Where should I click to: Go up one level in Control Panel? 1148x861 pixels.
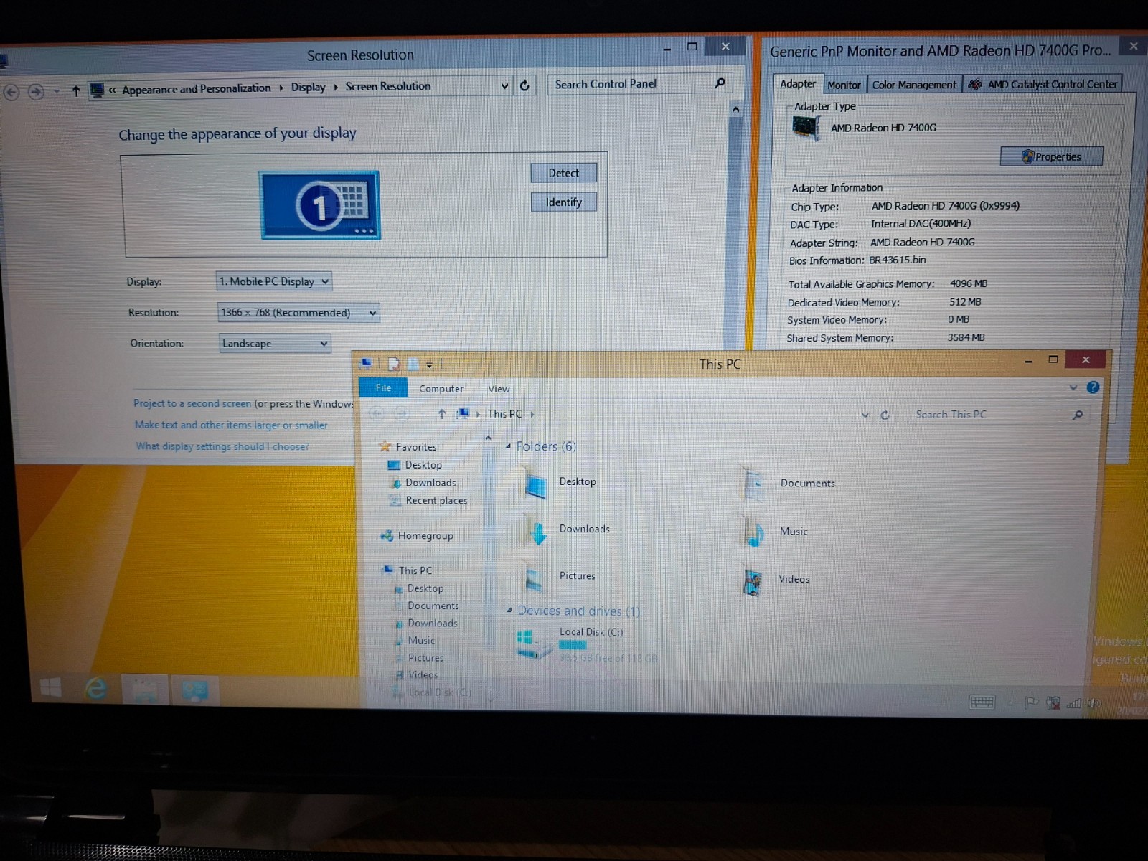pos(75,91)
